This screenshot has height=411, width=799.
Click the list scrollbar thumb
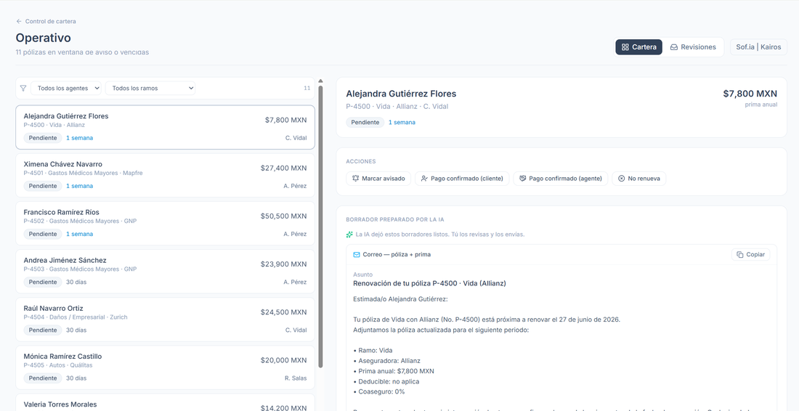[320, 226]
